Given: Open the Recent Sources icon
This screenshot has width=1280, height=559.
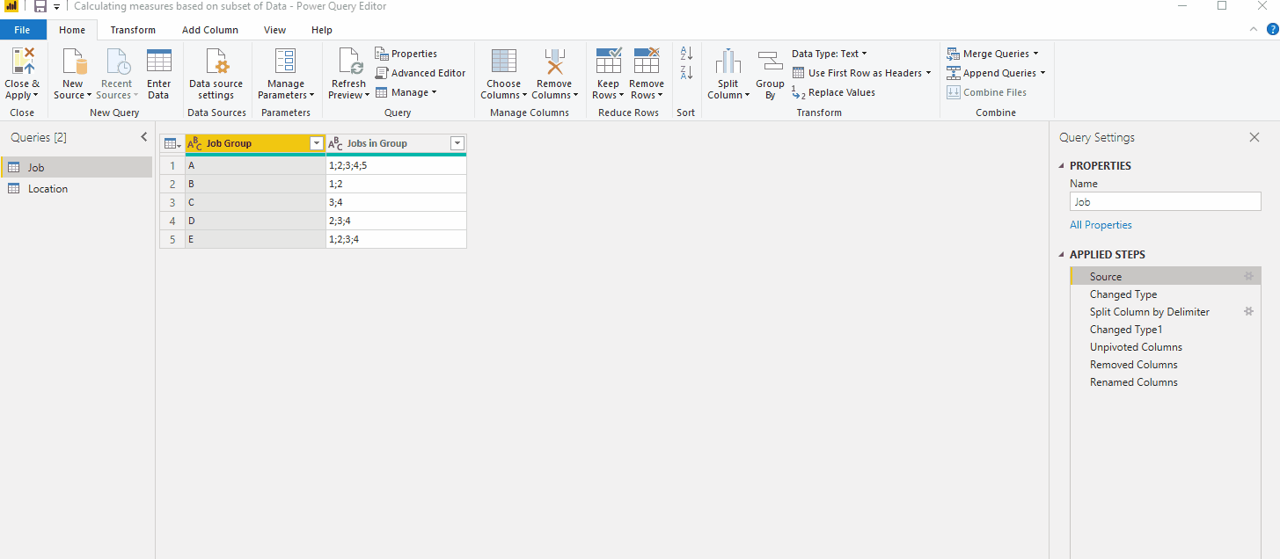Looking at the screenshot, I should (117, 62).
